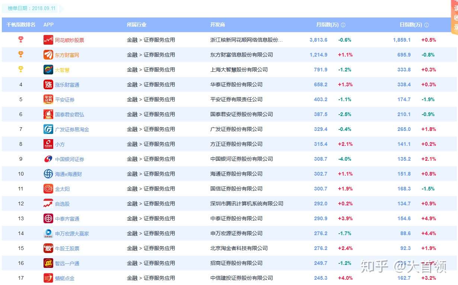Click the -4.0% change in 中国银河证券 row
458x285 pixels.
(x=345, y=159)
